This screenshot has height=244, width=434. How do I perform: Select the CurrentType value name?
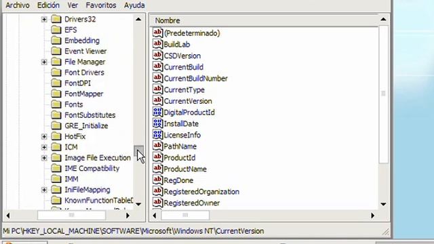(184, 90)
